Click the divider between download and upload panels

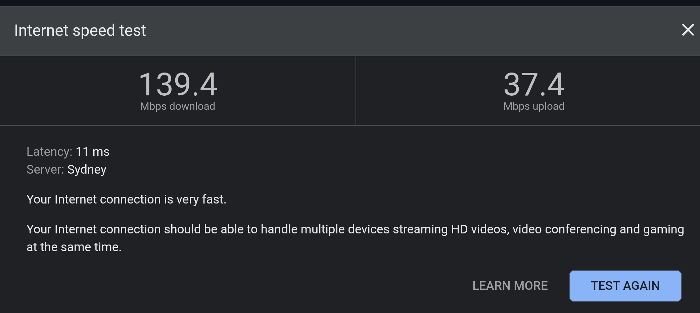[356, 91]
